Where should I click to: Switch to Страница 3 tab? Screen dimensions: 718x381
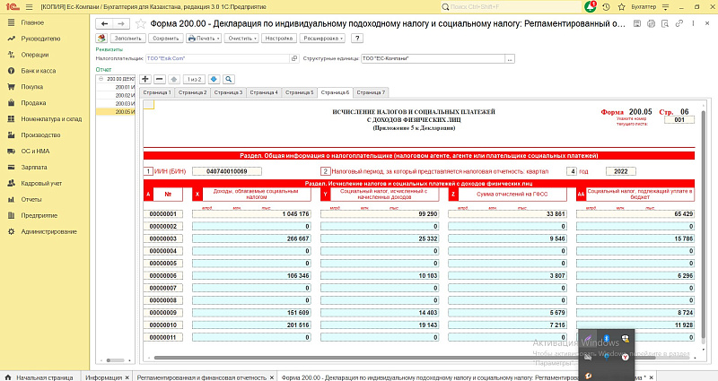point(229,92)
